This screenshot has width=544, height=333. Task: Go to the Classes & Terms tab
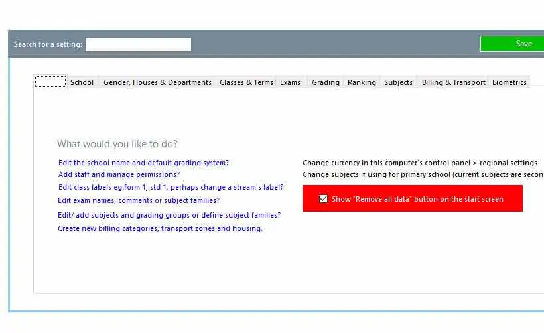pyautogui.click(x=246, y=82)
